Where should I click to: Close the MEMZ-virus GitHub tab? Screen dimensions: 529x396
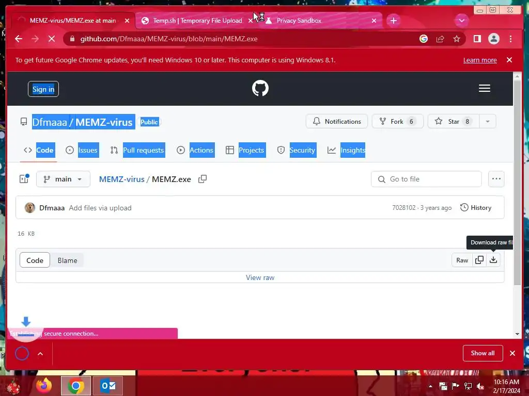point(127,21)
